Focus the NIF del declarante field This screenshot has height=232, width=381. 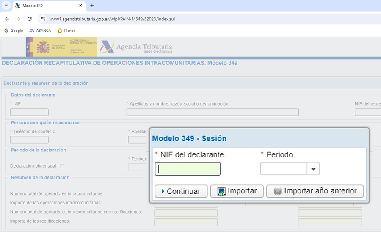click(x=188, y=169)
